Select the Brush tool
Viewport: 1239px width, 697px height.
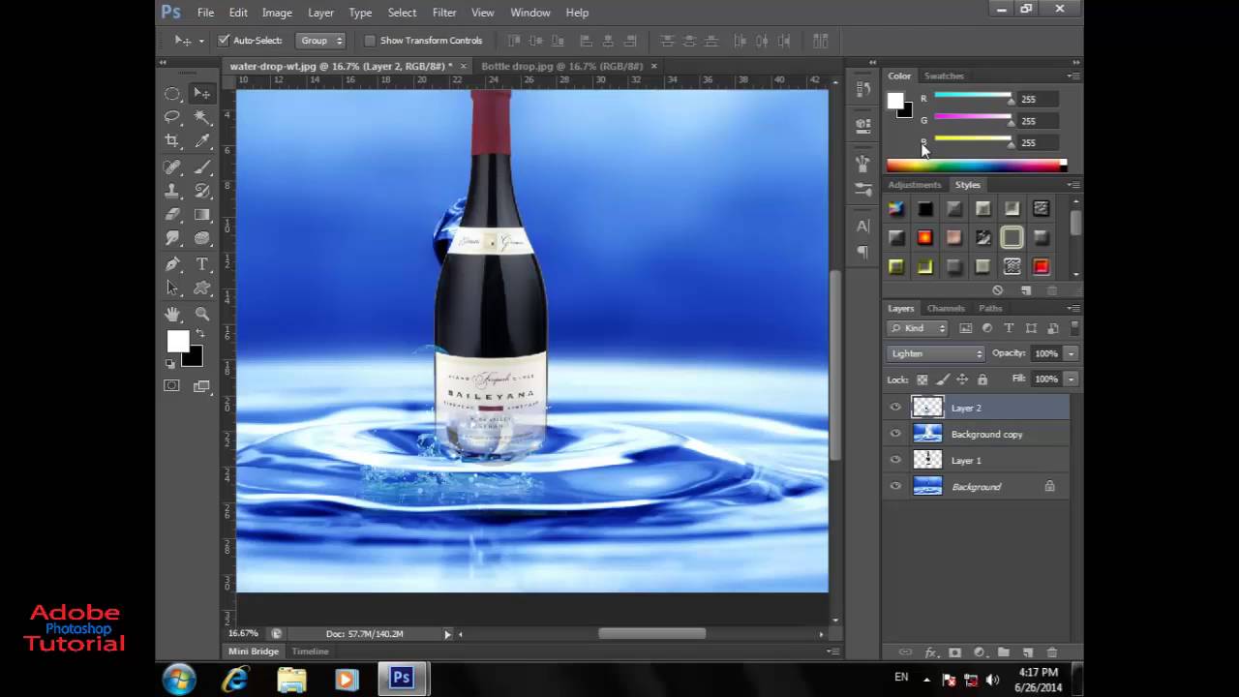[202, 167]
